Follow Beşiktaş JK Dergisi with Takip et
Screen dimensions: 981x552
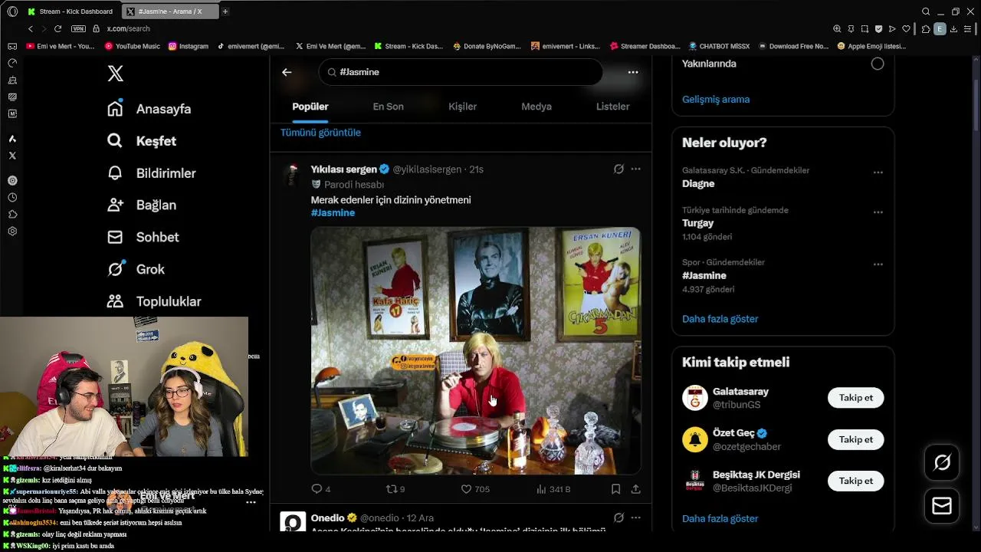click(855, 481)
